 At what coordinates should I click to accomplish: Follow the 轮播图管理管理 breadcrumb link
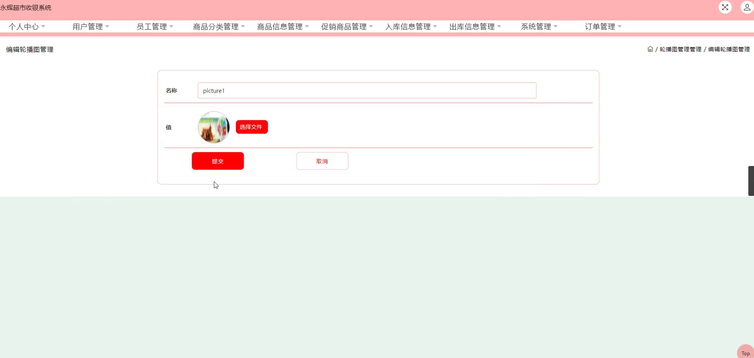click(680, 49)
